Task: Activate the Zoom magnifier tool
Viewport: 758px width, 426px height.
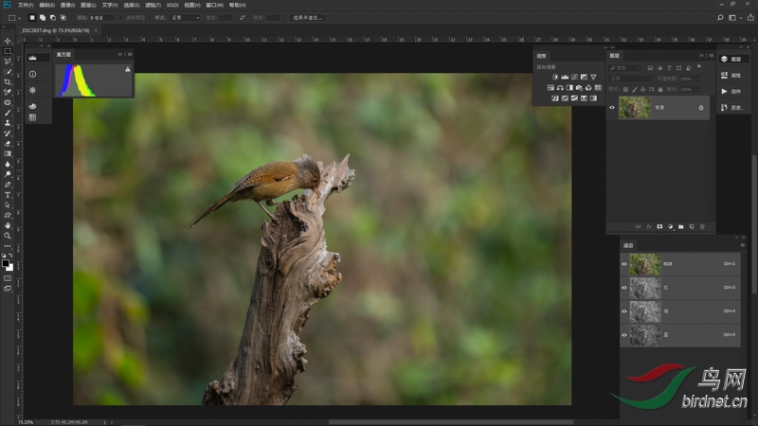Action: pos(8,236)
